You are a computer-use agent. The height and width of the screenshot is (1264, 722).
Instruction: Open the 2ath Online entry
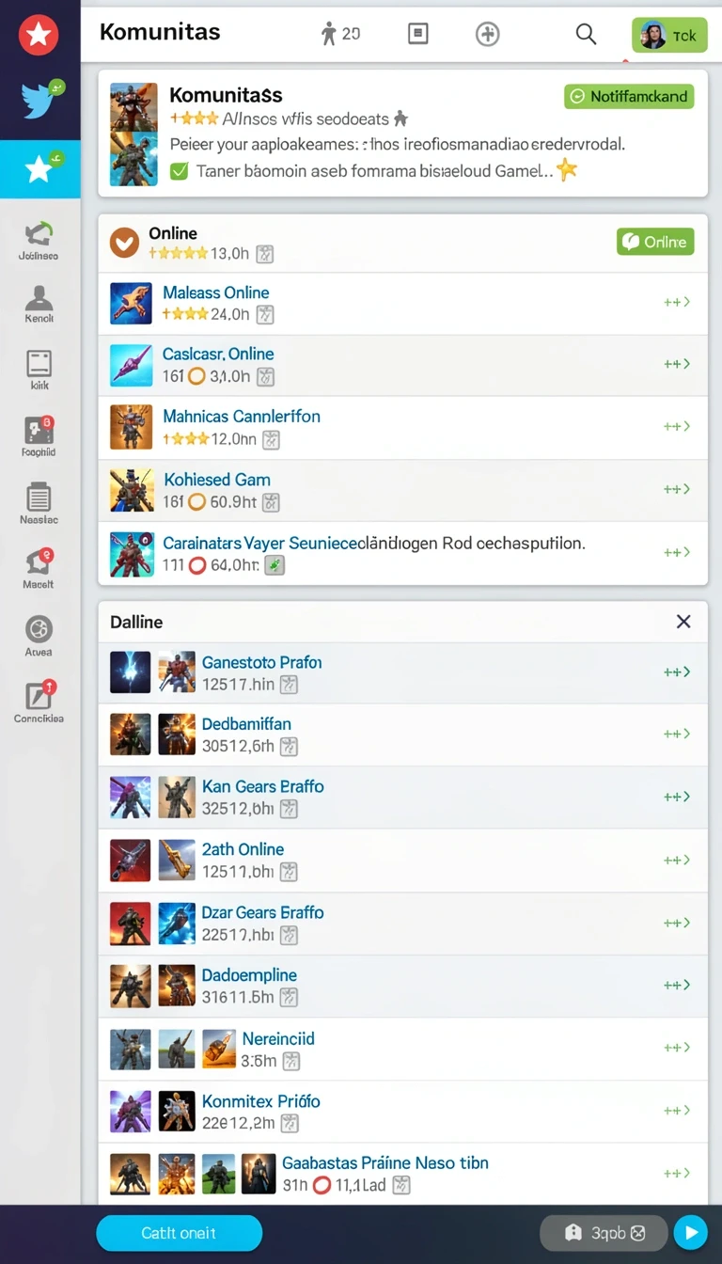243,849
